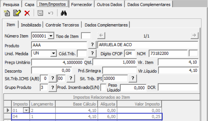Screen dimensions: 208x121
Task: Click Base Cálculo 4,10 in row 04
Action: [77, 117]
